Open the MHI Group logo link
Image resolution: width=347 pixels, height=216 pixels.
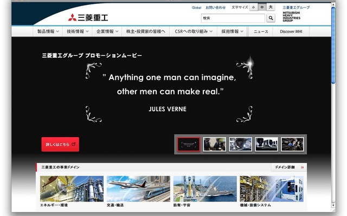pyautogui.click(x=292, y=17)
